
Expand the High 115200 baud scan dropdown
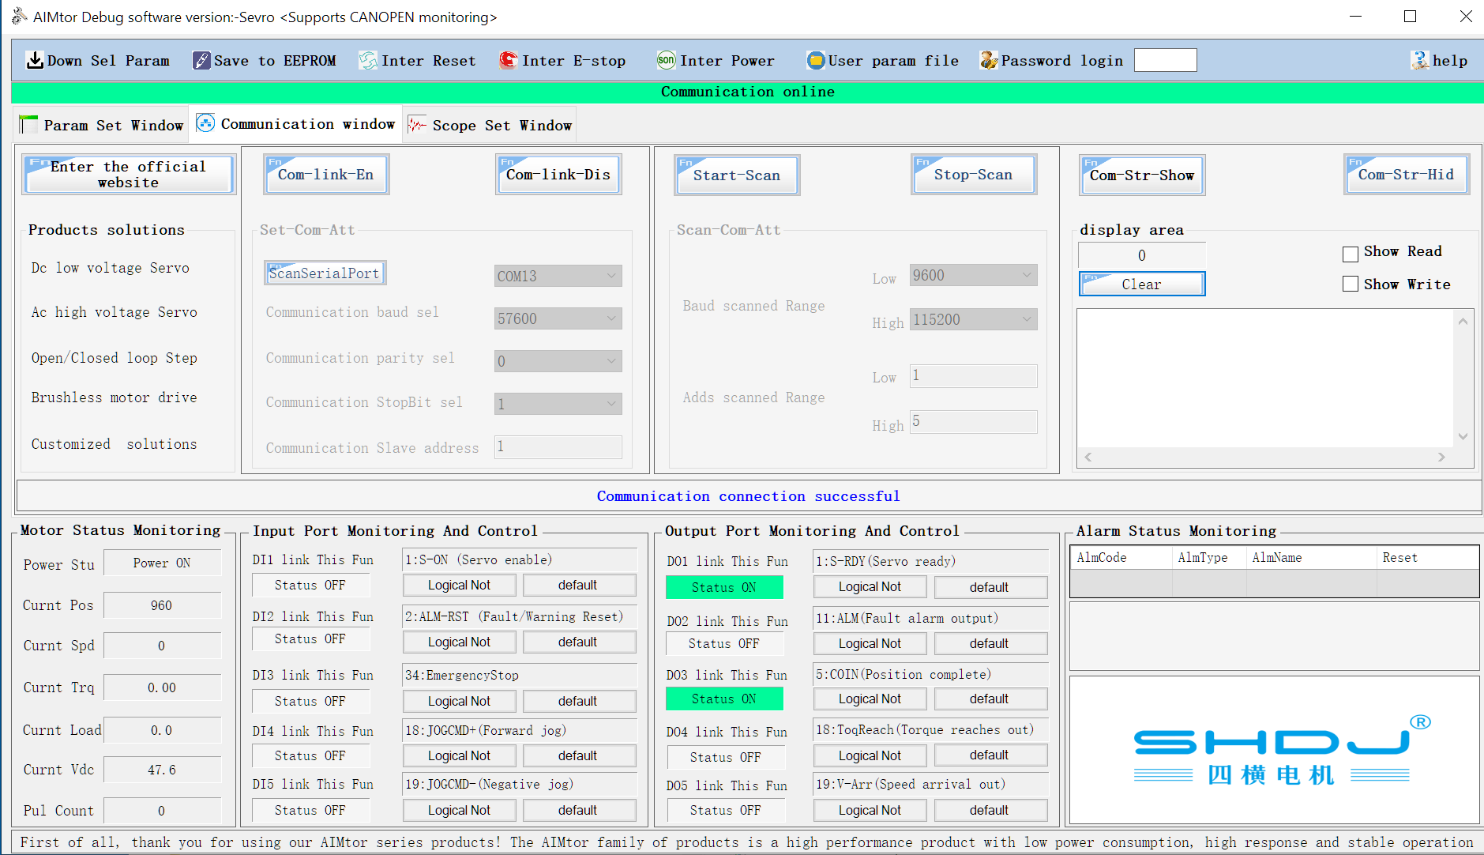coord(973,320)
